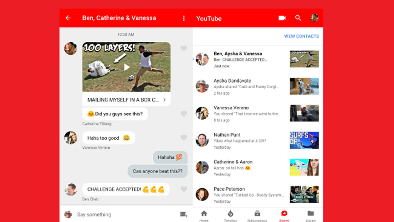Open the chat's three-dot overflow menu
The height and width of the screenshot is (222, 394).
click(184, 18)
